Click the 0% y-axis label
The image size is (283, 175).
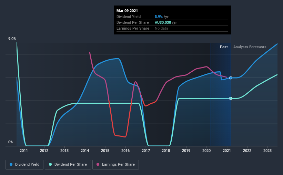[11, 142]
